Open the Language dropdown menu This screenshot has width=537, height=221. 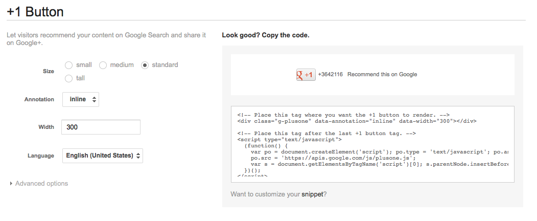103,156
